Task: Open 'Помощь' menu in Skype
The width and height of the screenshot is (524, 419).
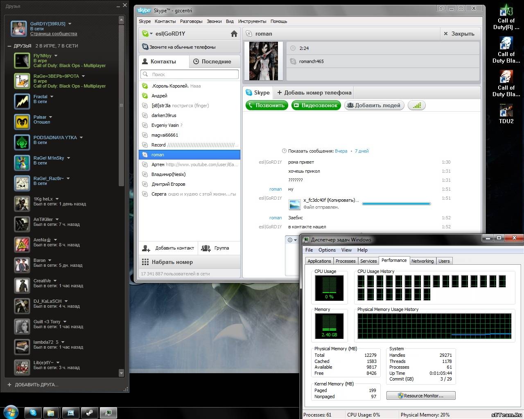Action: pyautogui.click(x=279, y=21)
